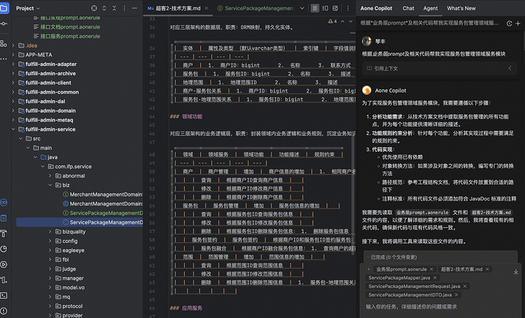Remove ServicePackageManagementDTO.java context chip

click(457, 295)
